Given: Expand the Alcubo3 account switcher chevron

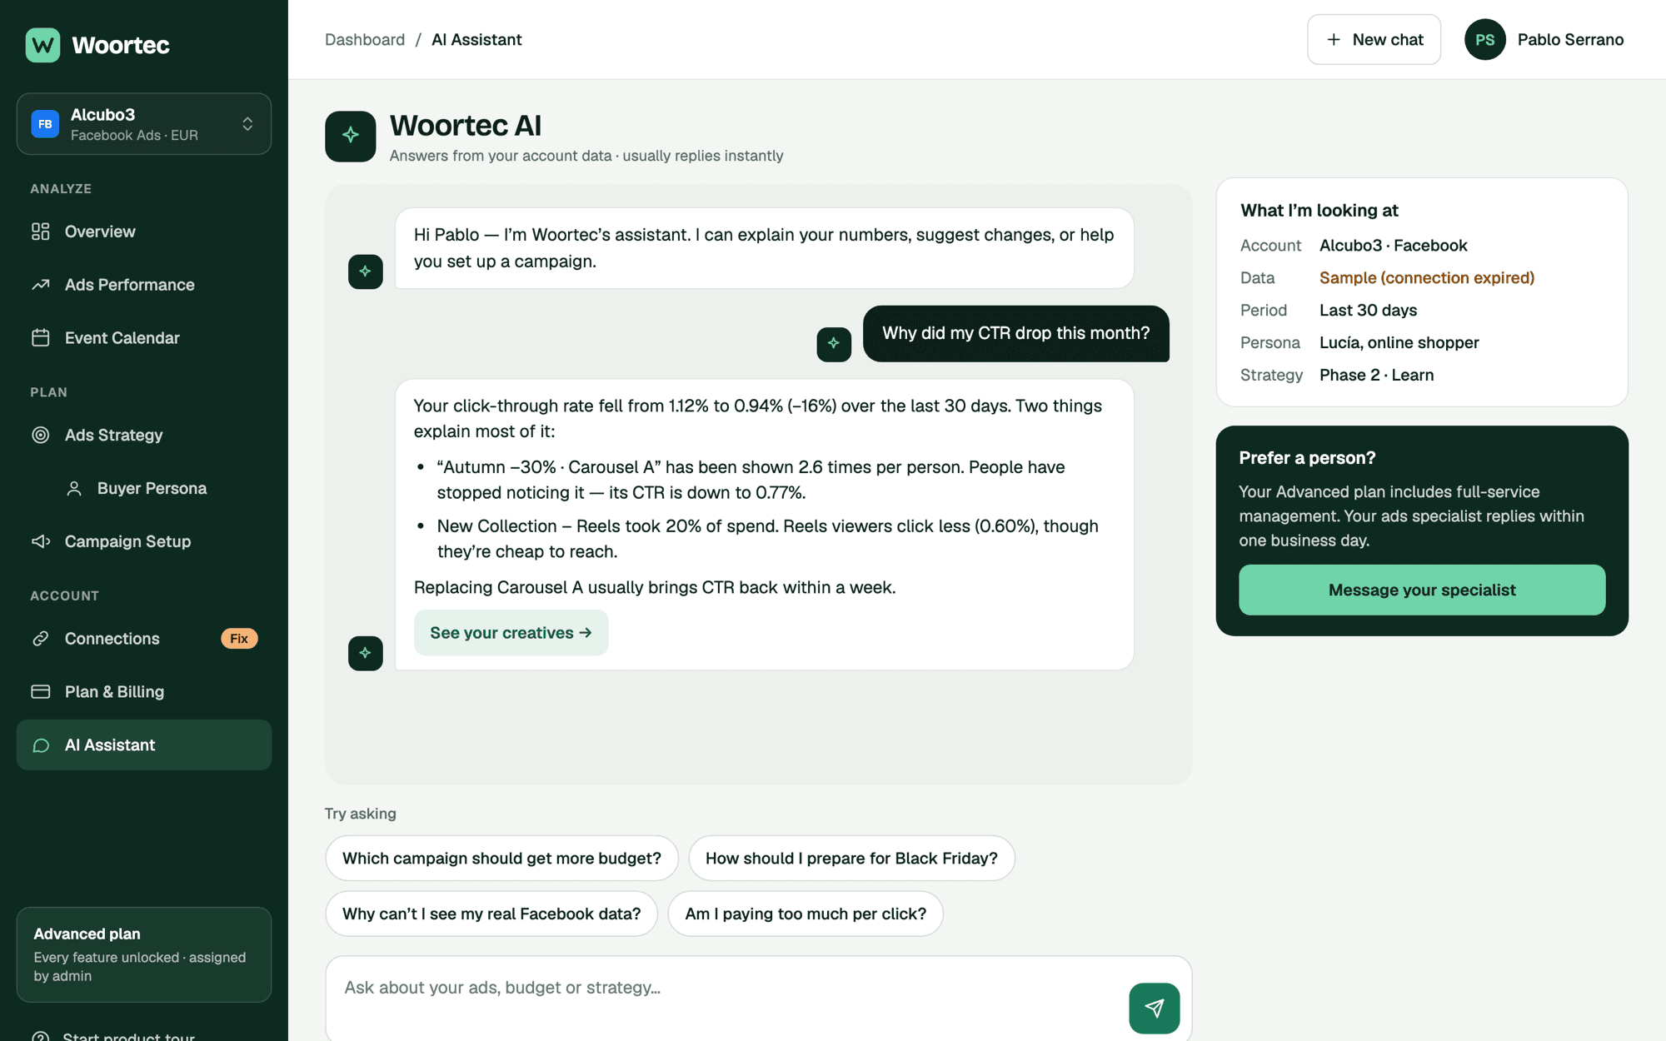Looking at the screenshot, I should (x=247, y=124).
